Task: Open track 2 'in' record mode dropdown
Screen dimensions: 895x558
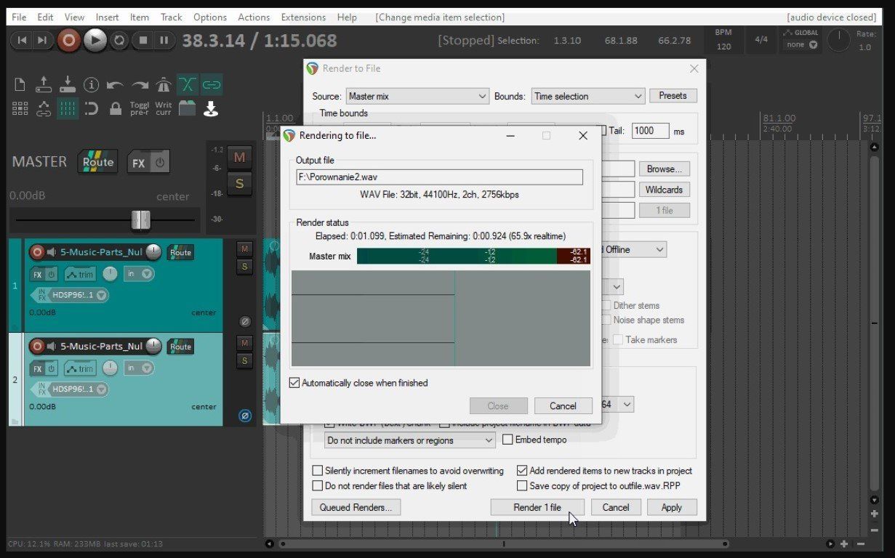Action: pyautogui.click(x=139, y=368)
